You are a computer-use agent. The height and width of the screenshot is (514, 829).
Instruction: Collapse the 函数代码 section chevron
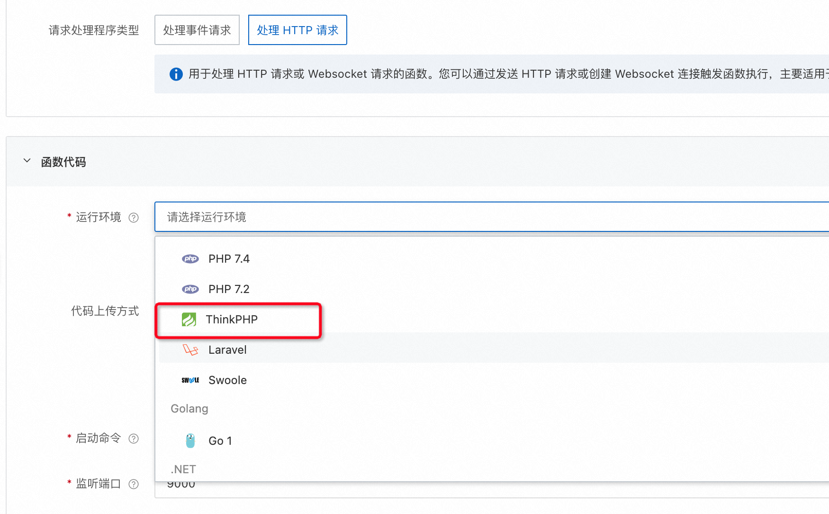(27, 161)
